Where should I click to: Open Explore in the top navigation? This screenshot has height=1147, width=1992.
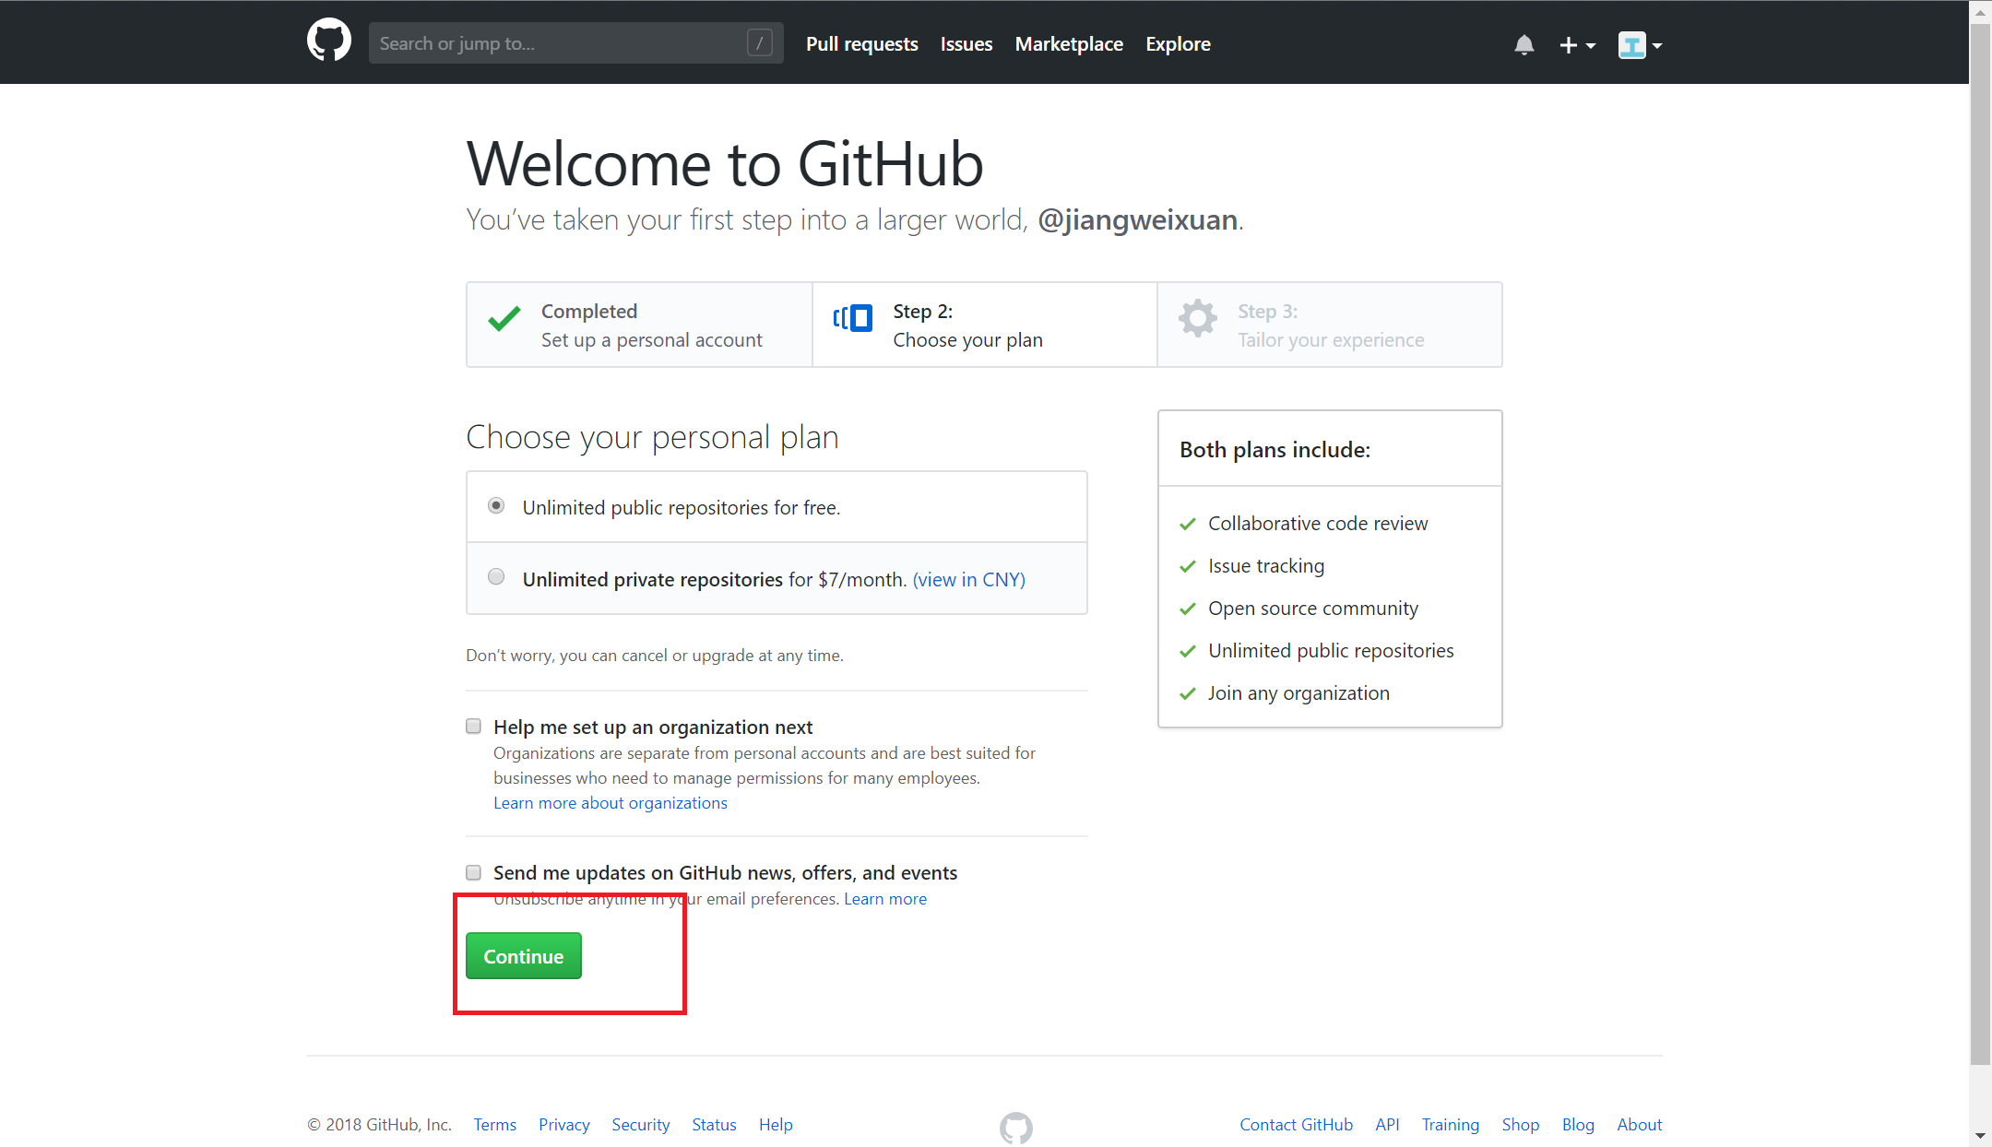tap(1178, 43)
